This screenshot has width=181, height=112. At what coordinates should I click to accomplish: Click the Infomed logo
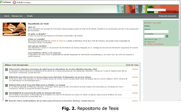point(5,2)
